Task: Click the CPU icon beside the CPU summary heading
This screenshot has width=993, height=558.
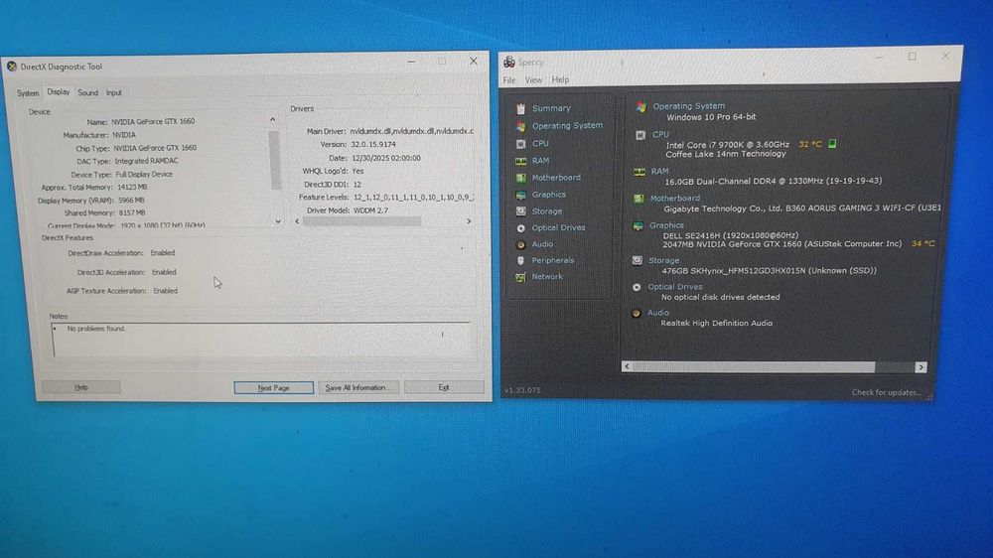Action: 640,135
